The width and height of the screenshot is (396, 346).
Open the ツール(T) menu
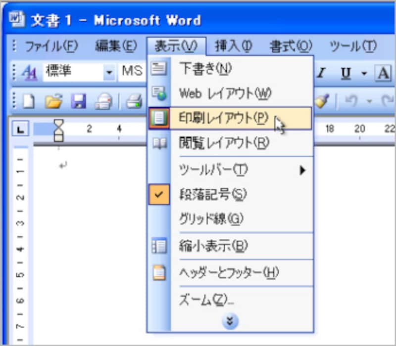353,46
